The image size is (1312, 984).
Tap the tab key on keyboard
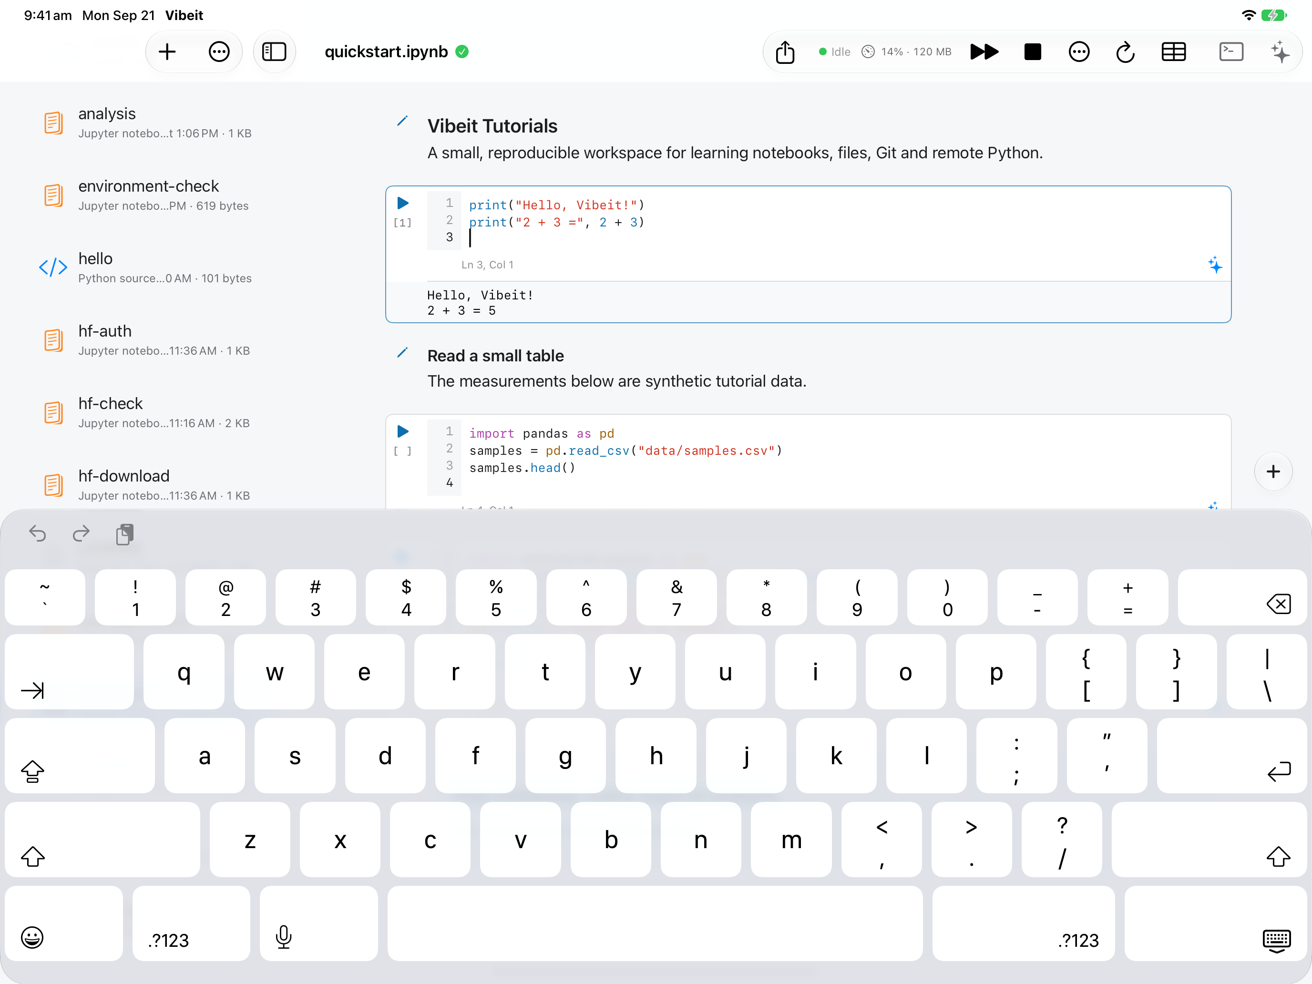70,671
